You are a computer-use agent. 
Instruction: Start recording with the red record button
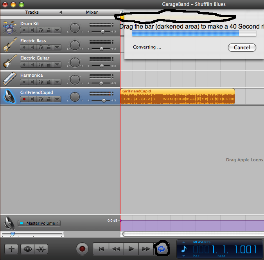[x=82, y=249]
